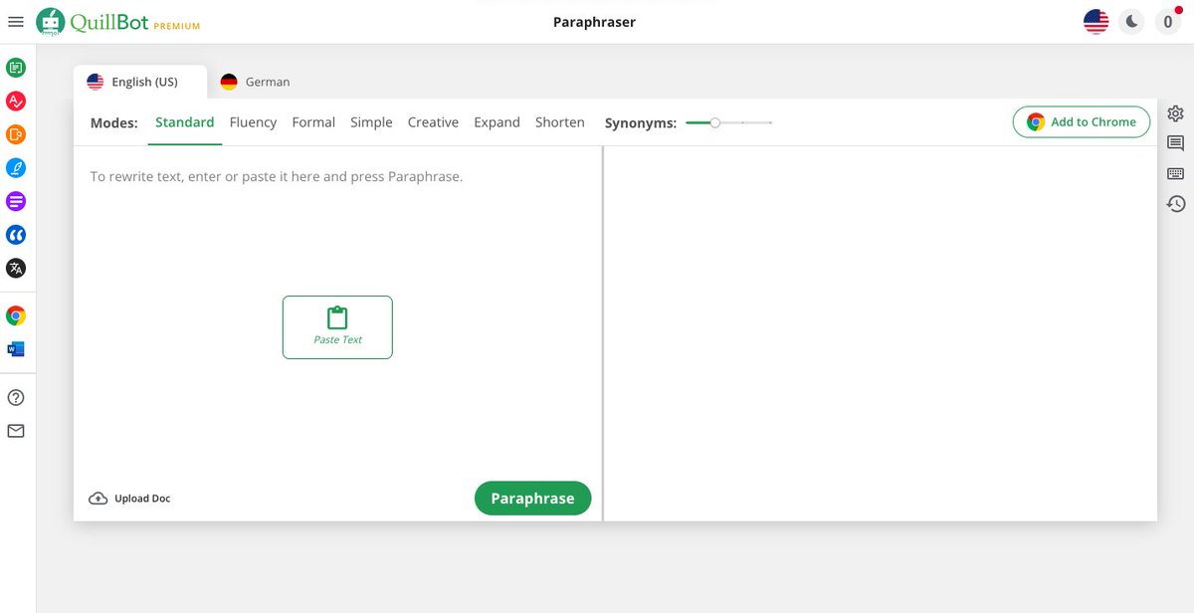This screenshot has width=1194, height=613.
Task: Open the orange Plagiarism Checker icon
Action: point(16,134)
